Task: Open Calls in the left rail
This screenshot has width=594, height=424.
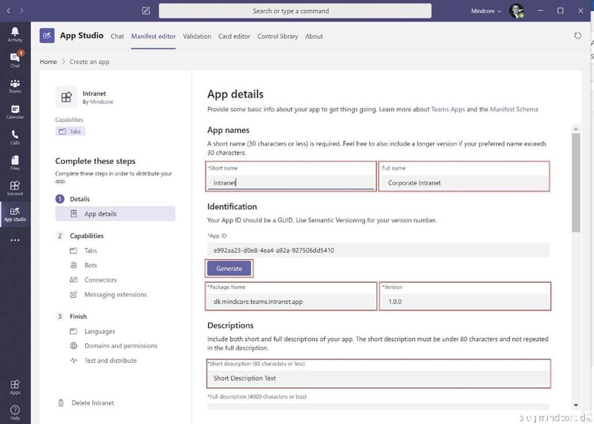Action: pyautogui.click(x=15, y=137)
